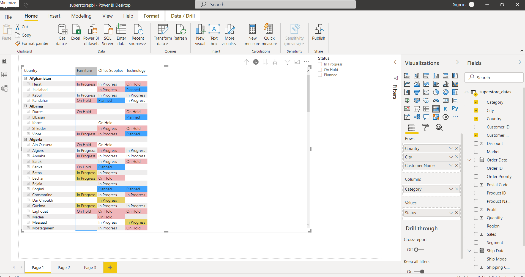Remove City from Rows well

[x=456, y=157]
